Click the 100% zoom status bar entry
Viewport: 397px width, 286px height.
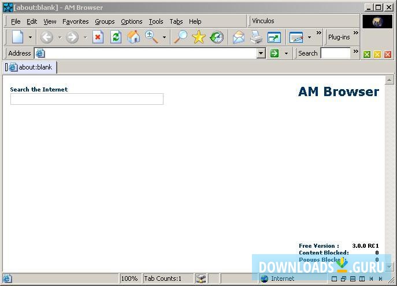129,278
